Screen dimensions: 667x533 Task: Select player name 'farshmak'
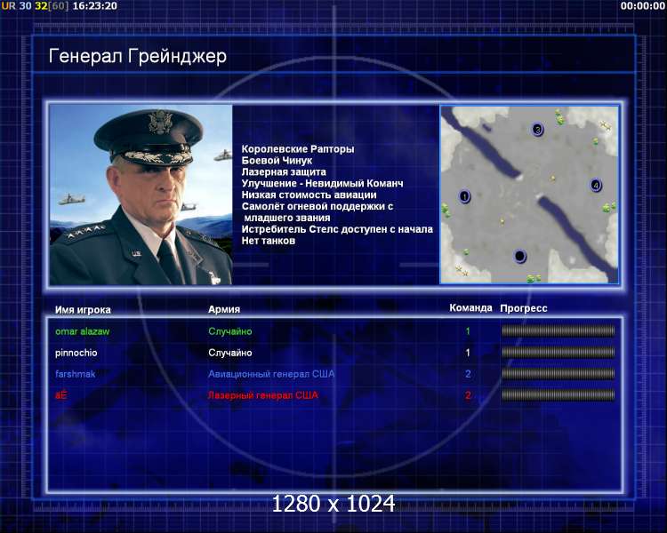coord(75,374)
